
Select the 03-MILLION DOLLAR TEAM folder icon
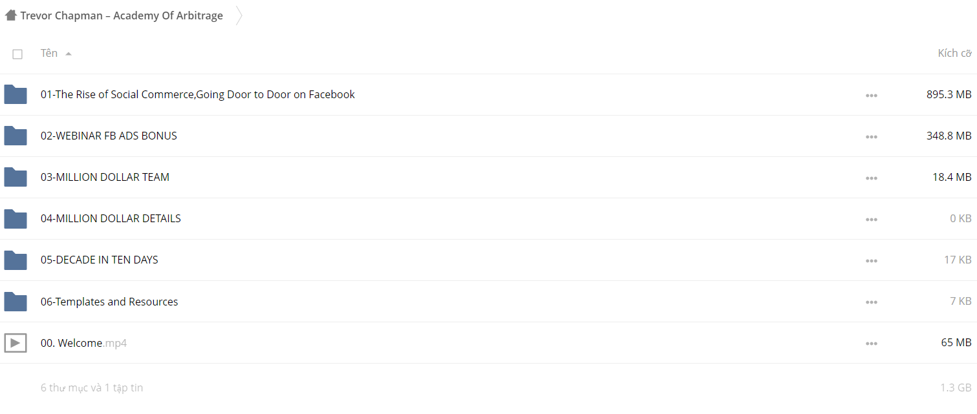tap(16, 178)
